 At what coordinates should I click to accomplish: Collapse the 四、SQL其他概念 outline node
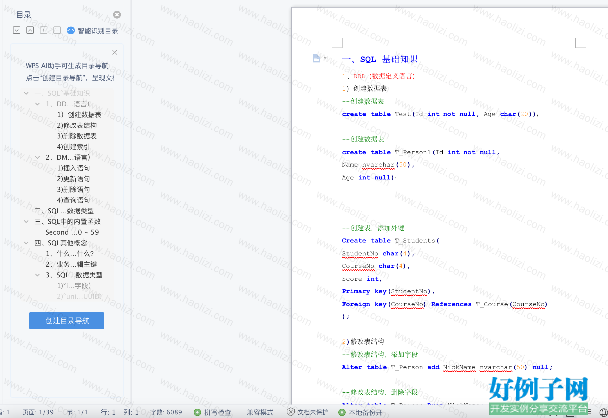(x=26, y=243)
